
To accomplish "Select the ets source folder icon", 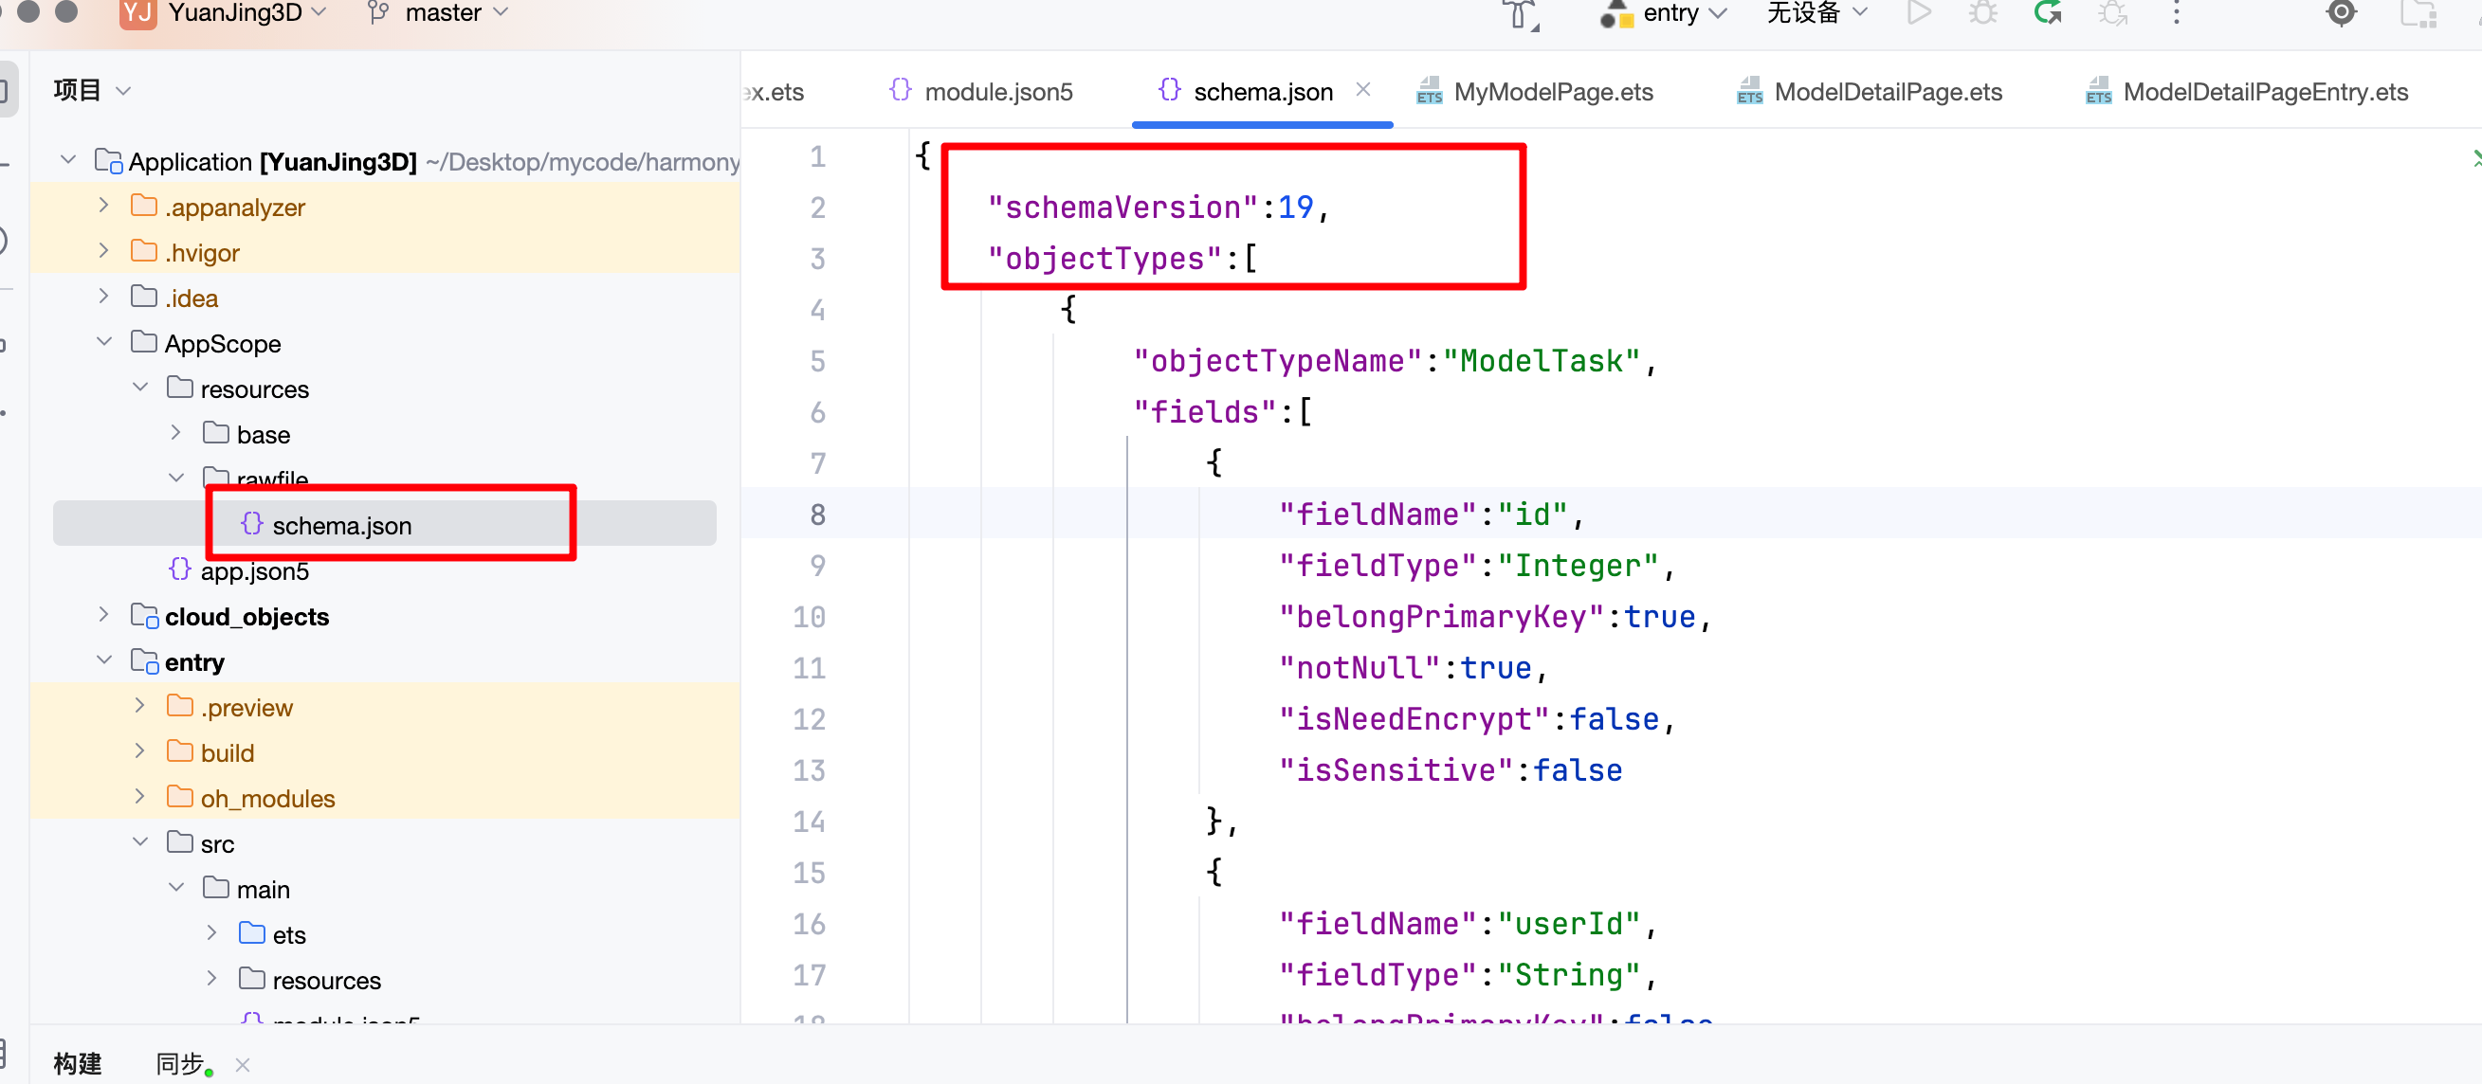I will pos(251,932).
